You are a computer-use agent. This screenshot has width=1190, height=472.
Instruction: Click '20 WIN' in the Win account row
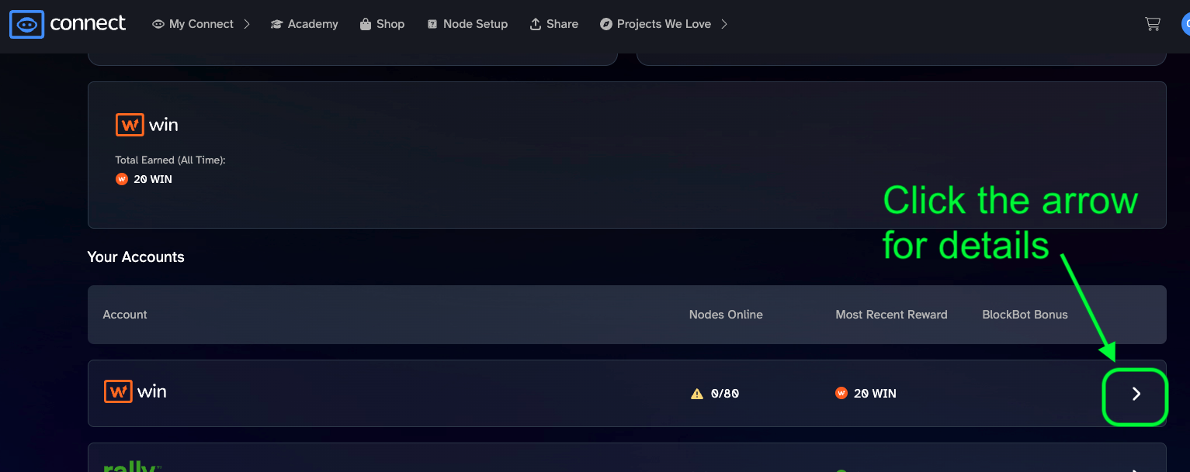pyautogui.click(x=875, y=394)
